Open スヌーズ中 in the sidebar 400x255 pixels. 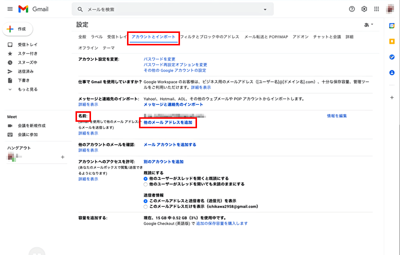click(x=27, y=62)
